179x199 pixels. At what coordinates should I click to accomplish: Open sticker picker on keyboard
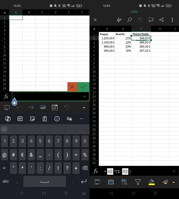(x=32, y=119)
